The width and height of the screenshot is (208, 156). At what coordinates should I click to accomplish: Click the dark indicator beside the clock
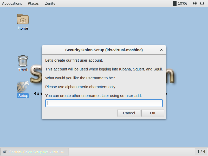pyautogui.click(x=174, y=3)
